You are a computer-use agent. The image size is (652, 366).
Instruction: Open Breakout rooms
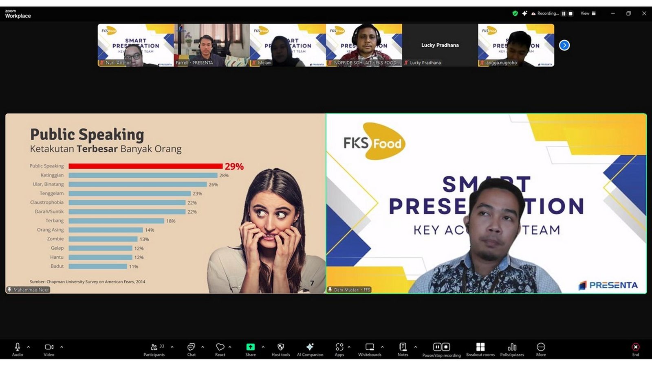[480, 349]
